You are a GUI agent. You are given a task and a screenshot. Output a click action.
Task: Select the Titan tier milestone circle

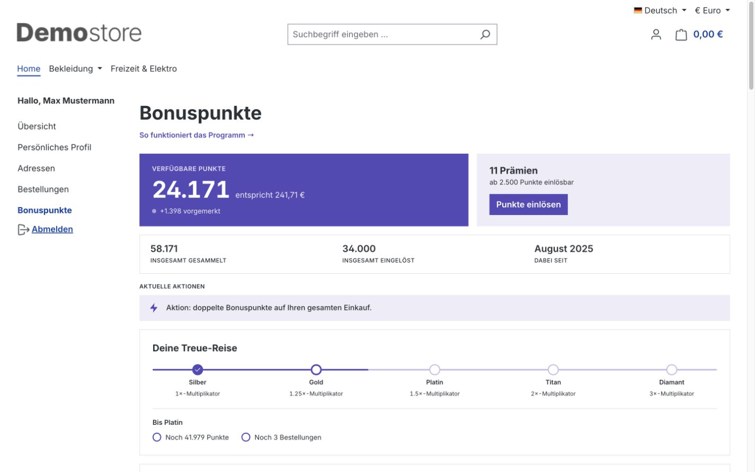(553, 369)
